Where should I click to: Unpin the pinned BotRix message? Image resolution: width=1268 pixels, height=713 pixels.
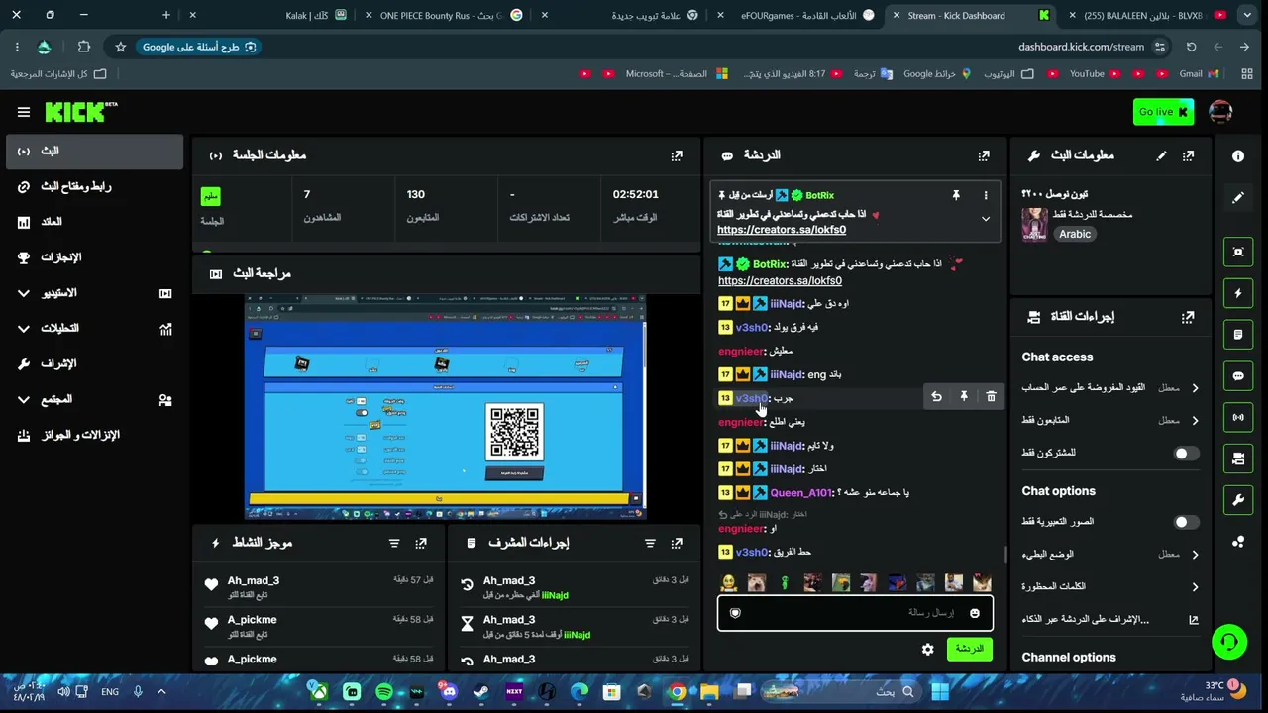coord(956,195)
